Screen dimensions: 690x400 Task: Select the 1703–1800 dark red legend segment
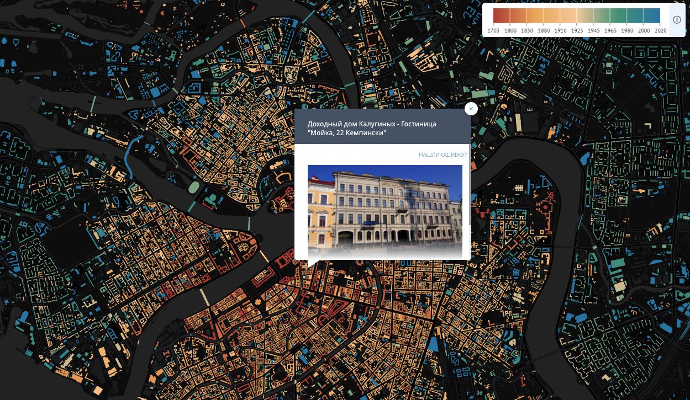point(502,15)
